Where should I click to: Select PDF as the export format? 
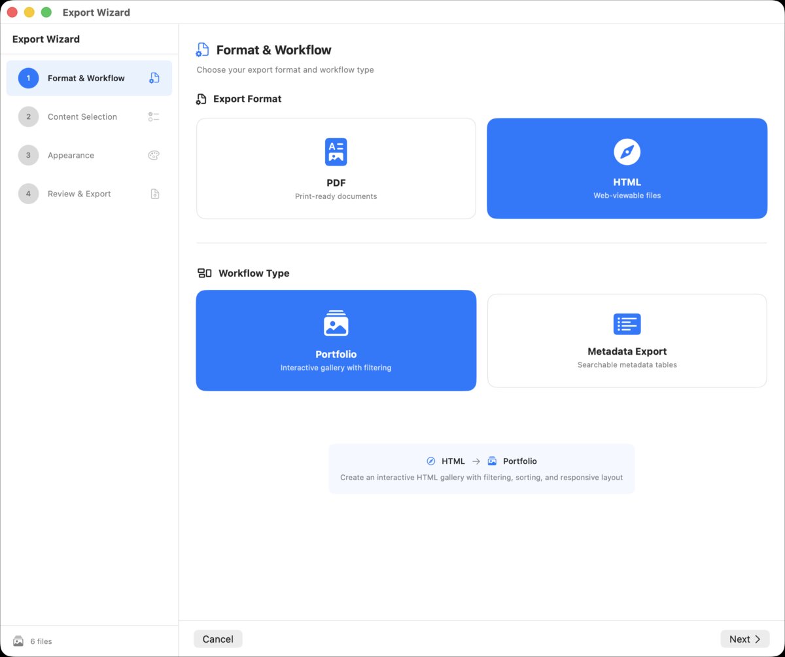coord(336,168)
